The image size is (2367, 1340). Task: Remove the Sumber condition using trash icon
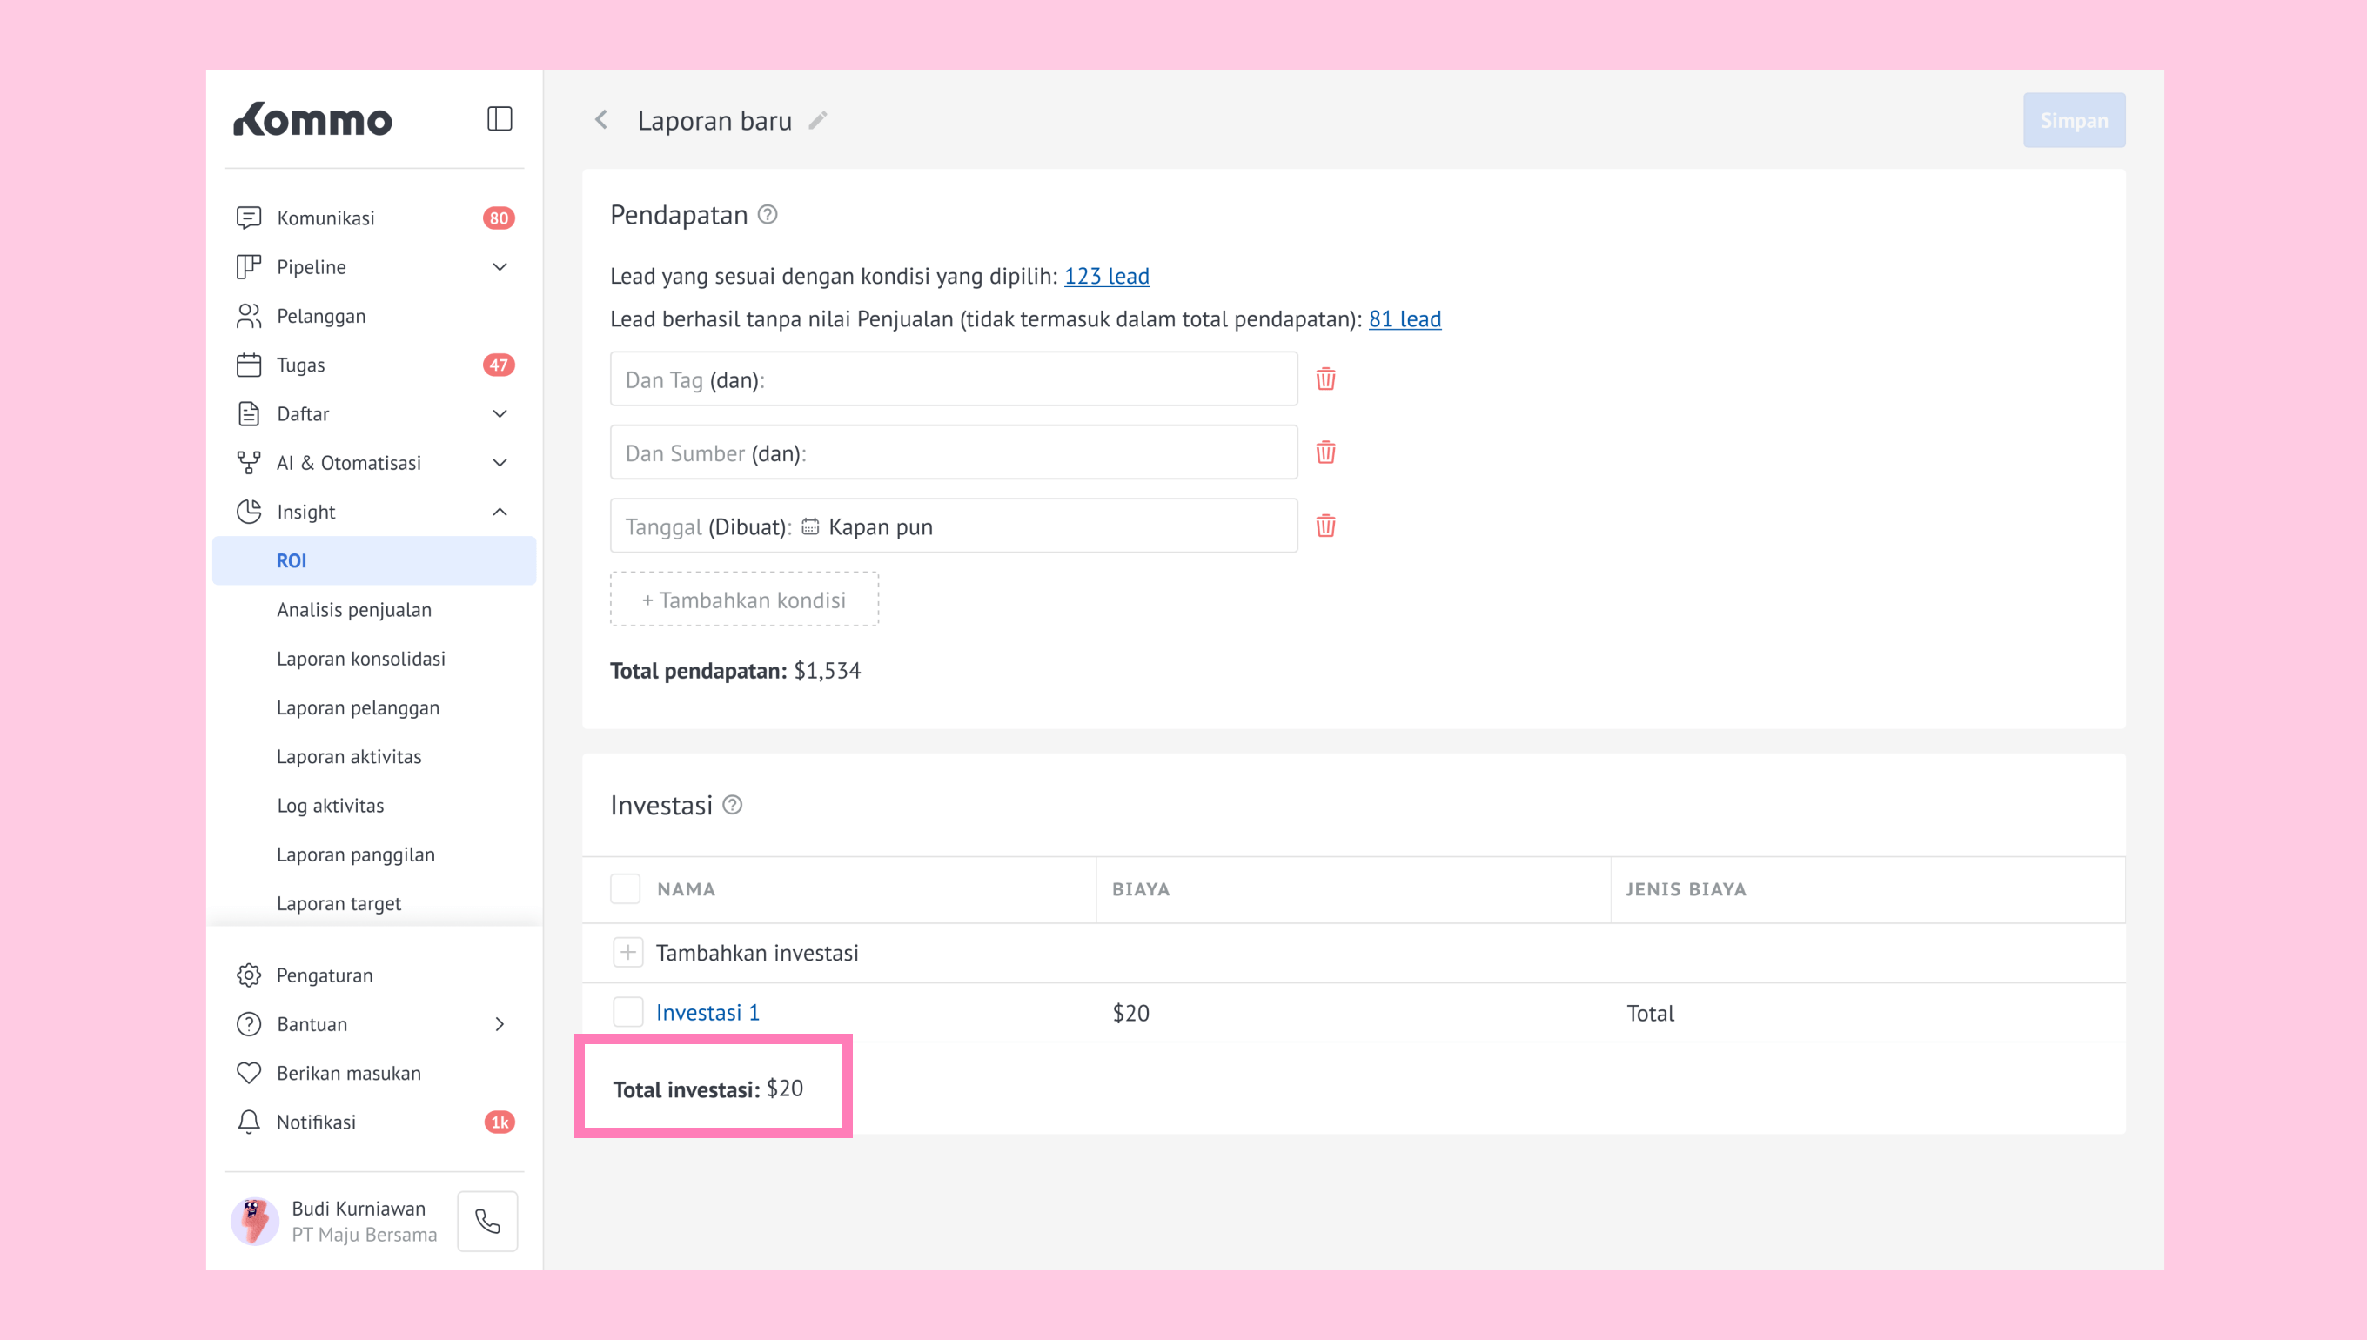coord(1325,452)
